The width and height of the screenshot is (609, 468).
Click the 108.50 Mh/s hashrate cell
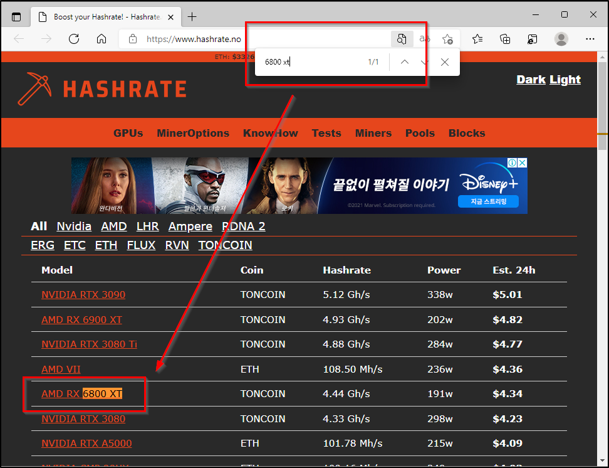pos(353,369)
